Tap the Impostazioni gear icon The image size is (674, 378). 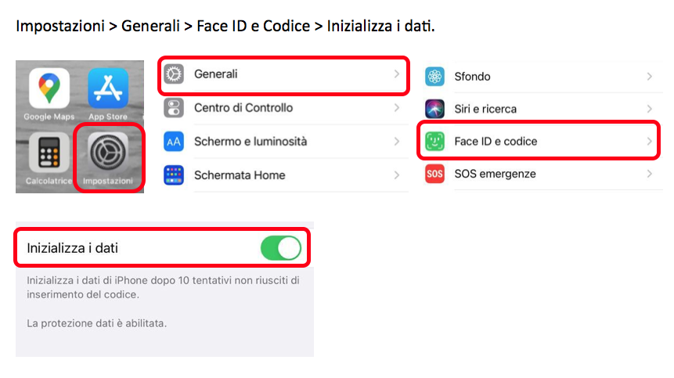point(108,153)
